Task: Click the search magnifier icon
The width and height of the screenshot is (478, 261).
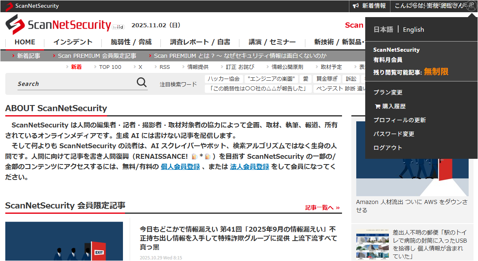Action: pyautogui.click(x=141, y=83)
